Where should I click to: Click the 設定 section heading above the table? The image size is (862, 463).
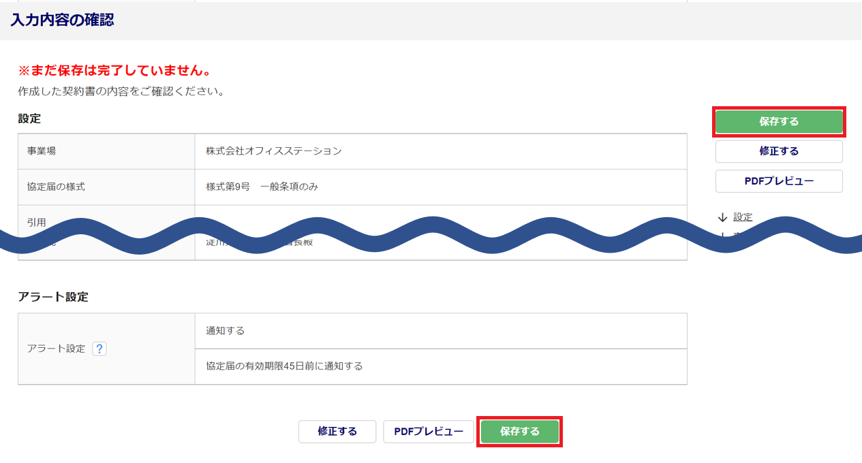(29, 118)
